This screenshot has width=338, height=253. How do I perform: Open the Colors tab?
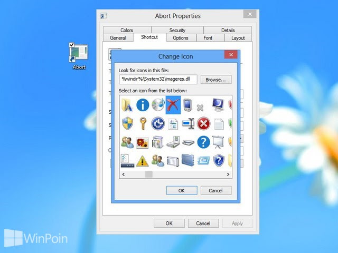127,30
